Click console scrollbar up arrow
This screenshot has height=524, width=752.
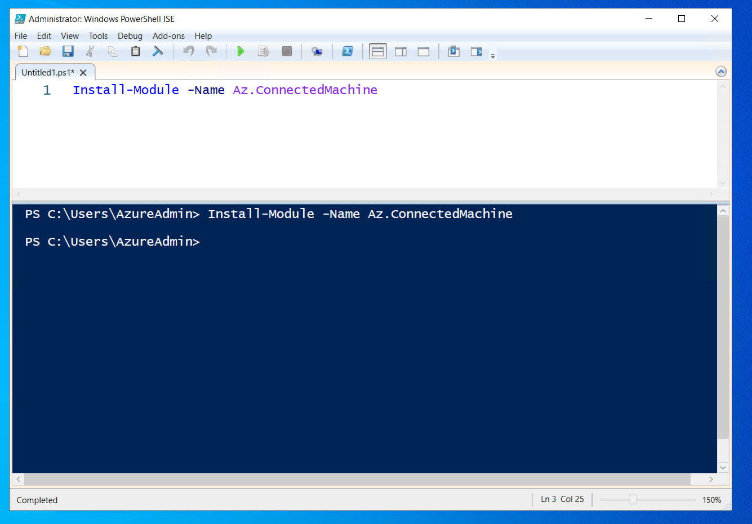pyautogui.click(x=723, y=211)
